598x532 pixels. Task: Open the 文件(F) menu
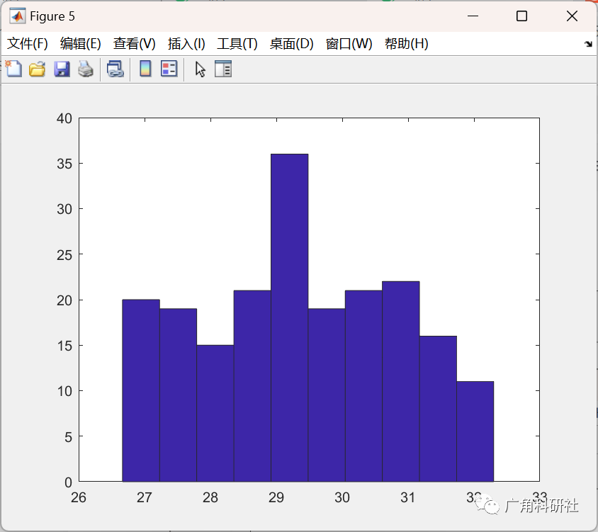(28, 43)
